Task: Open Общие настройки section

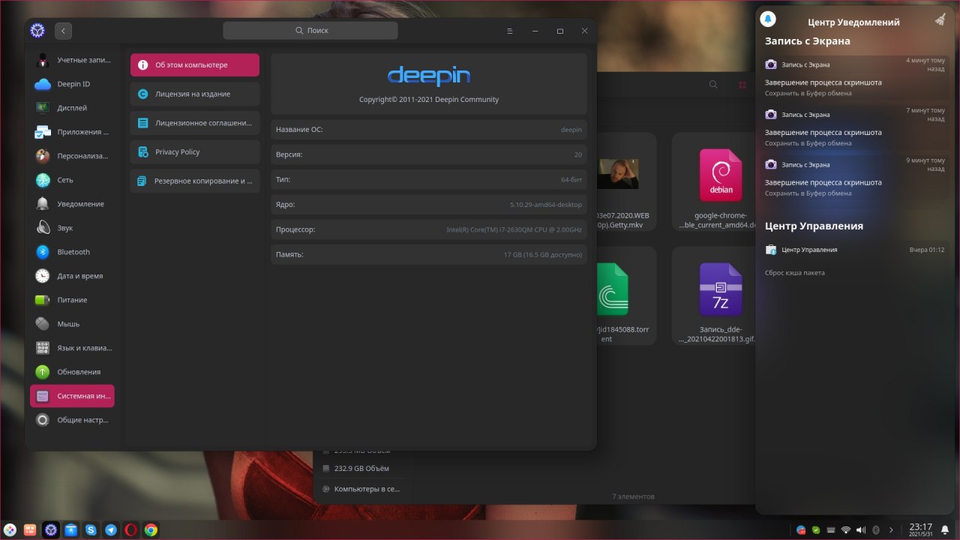Action: pos(72,420)
